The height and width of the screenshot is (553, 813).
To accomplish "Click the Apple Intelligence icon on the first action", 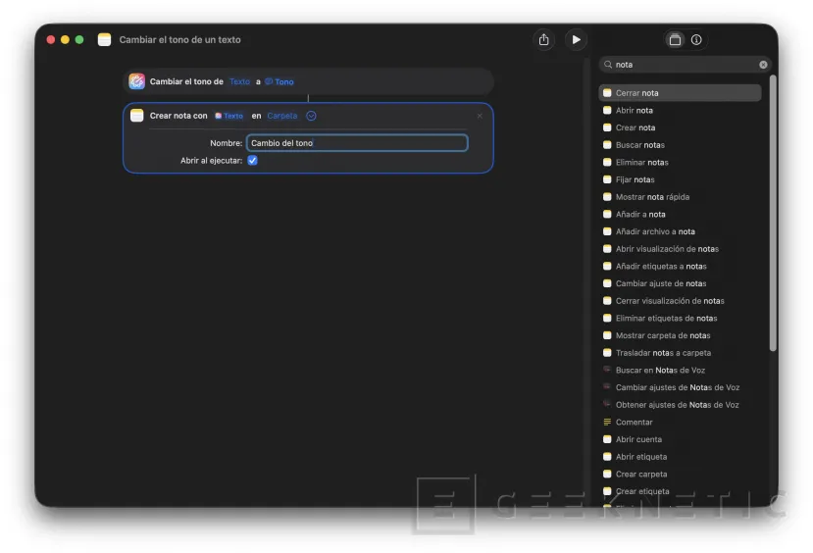I will coord(137,81).
